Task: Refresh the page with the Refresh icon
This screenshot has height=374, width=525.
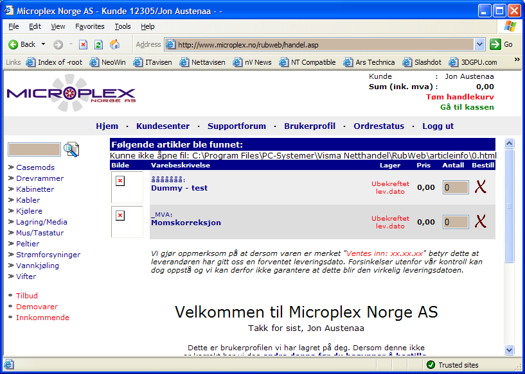Action: coord(98,44)
